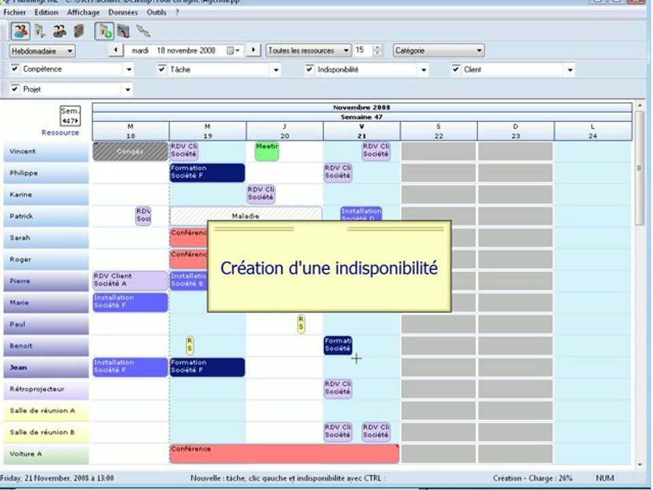Image resolution: width=653 pixels, height=490 pixels.
Task: Go to next date with right arrow button
Action: tap(253, 50)
